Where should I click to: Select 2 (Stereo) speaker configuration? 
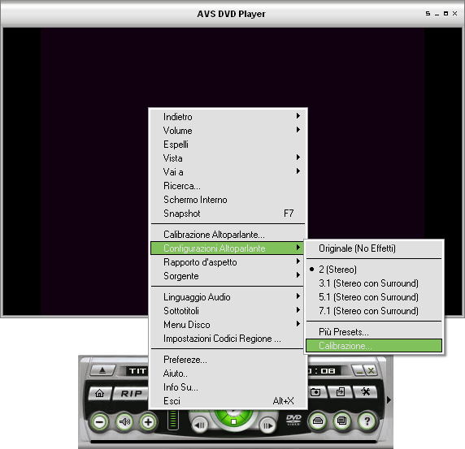click(x=374, y=270)
